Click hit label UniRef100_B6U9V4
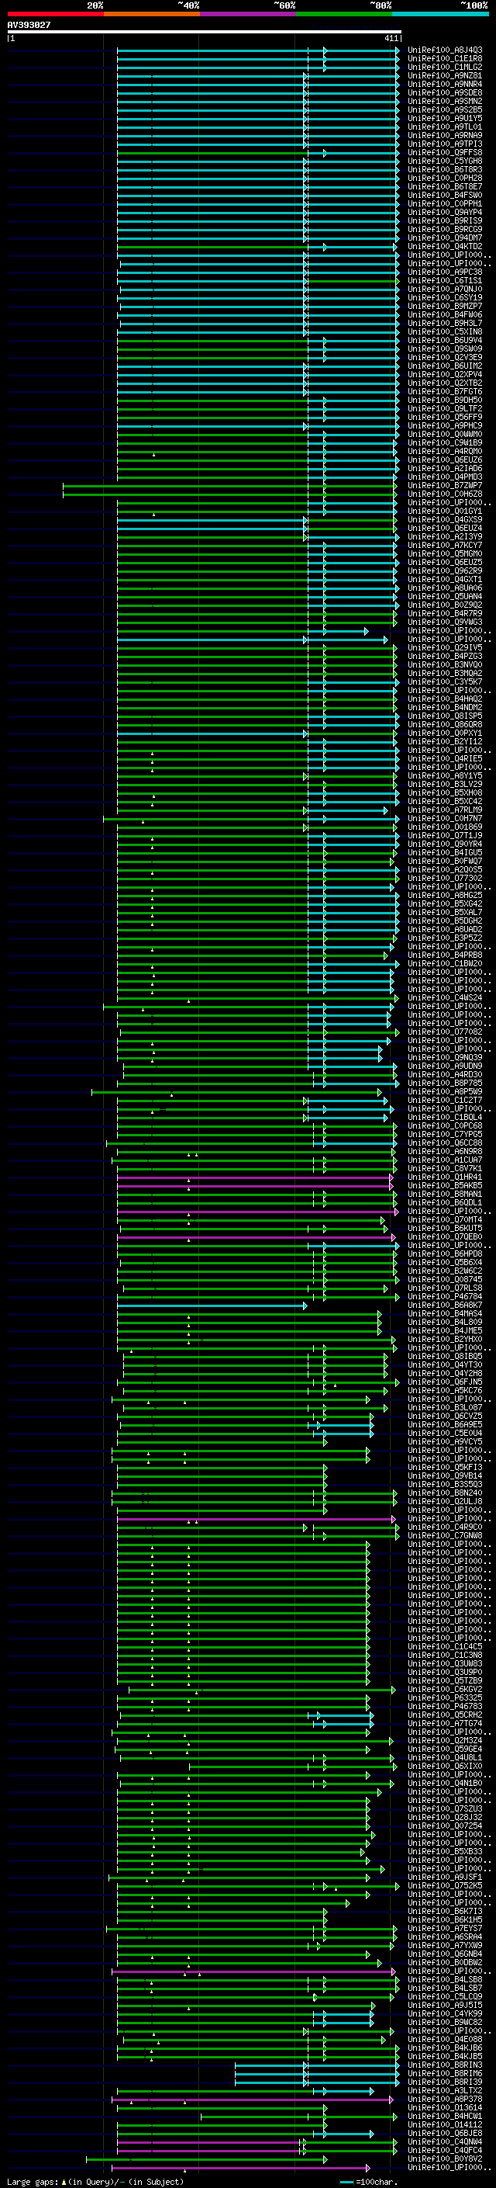Screen dimensions: 496x2188 pos(445,341)
